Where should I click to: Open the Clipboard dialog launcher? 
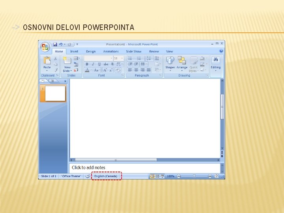point(58,75)
